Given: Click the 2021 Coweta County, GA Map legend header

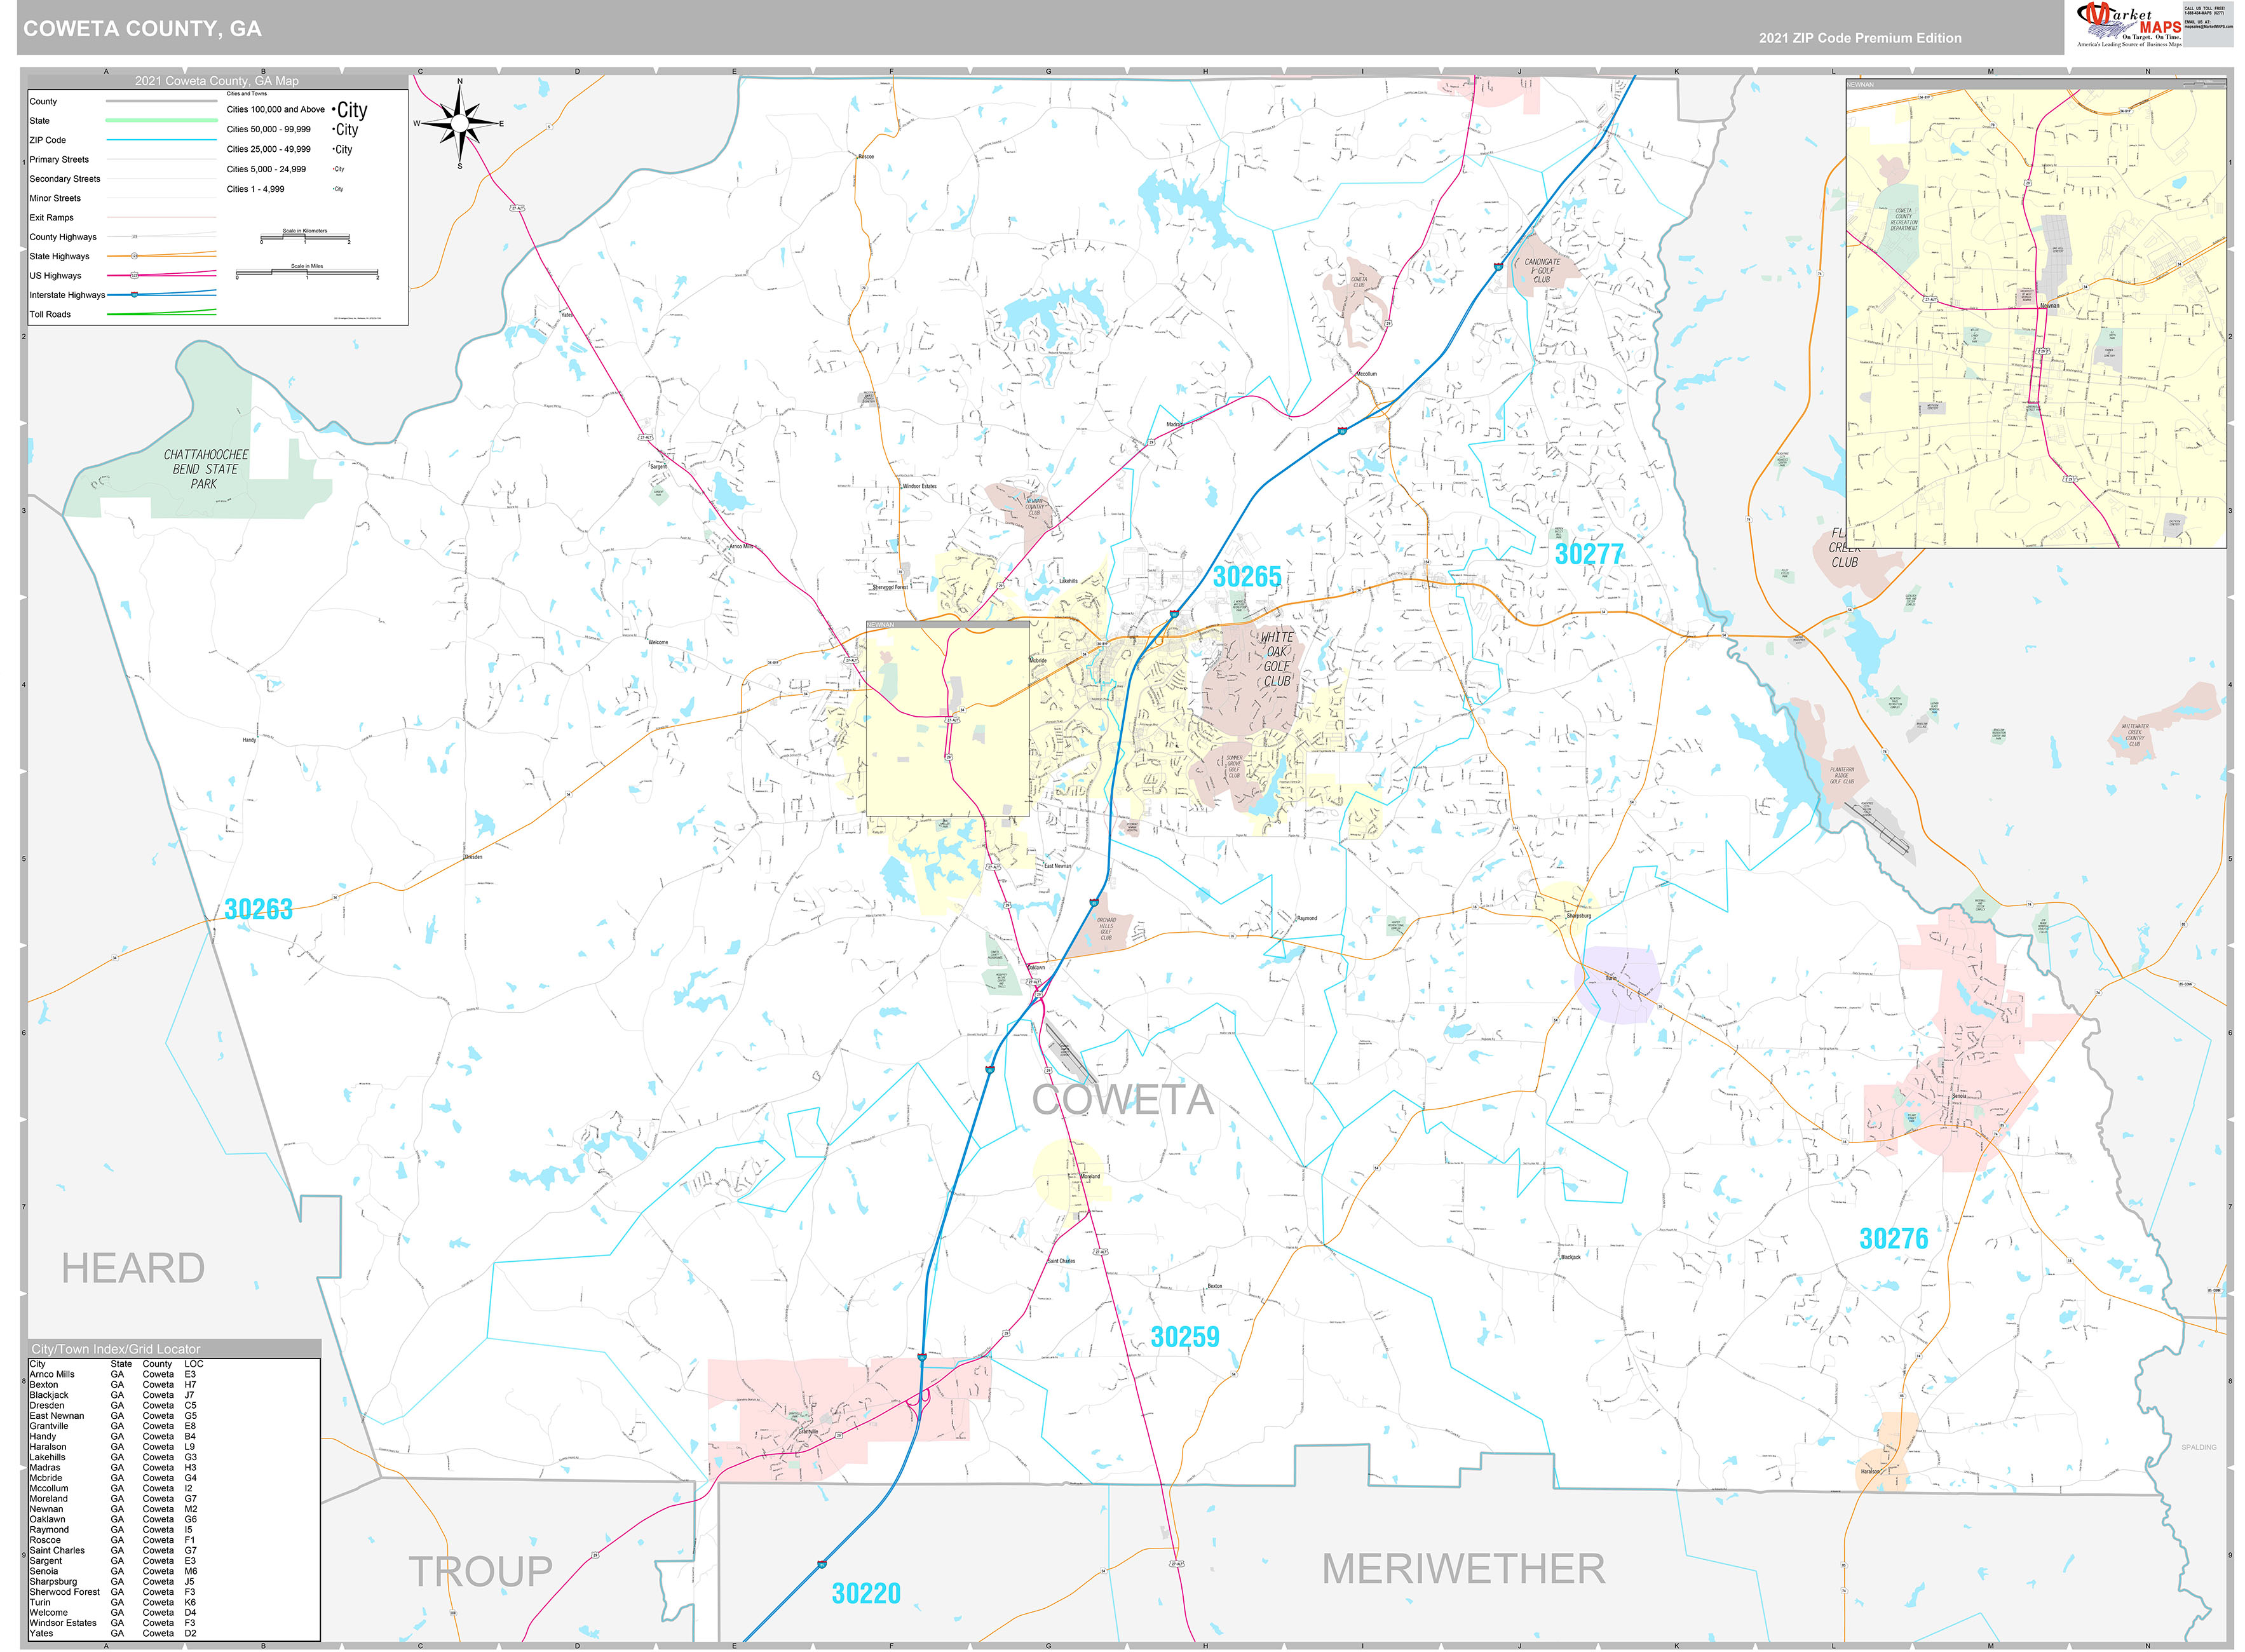Looking at the screenshot, I should (217, 81).
